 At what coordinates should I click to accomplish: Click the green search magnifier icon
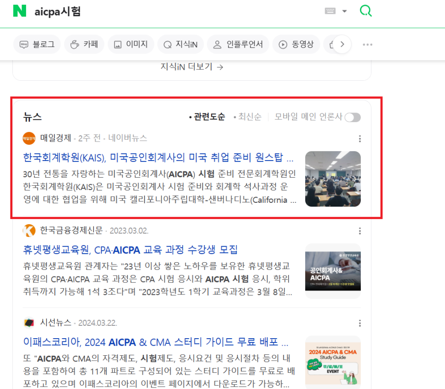[x=366, y=11]
